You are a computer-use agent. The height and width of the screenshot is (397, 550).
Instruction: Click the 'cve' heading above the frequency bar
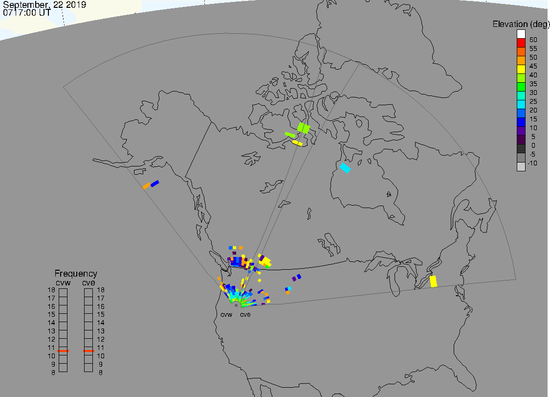tap(89, 283)
